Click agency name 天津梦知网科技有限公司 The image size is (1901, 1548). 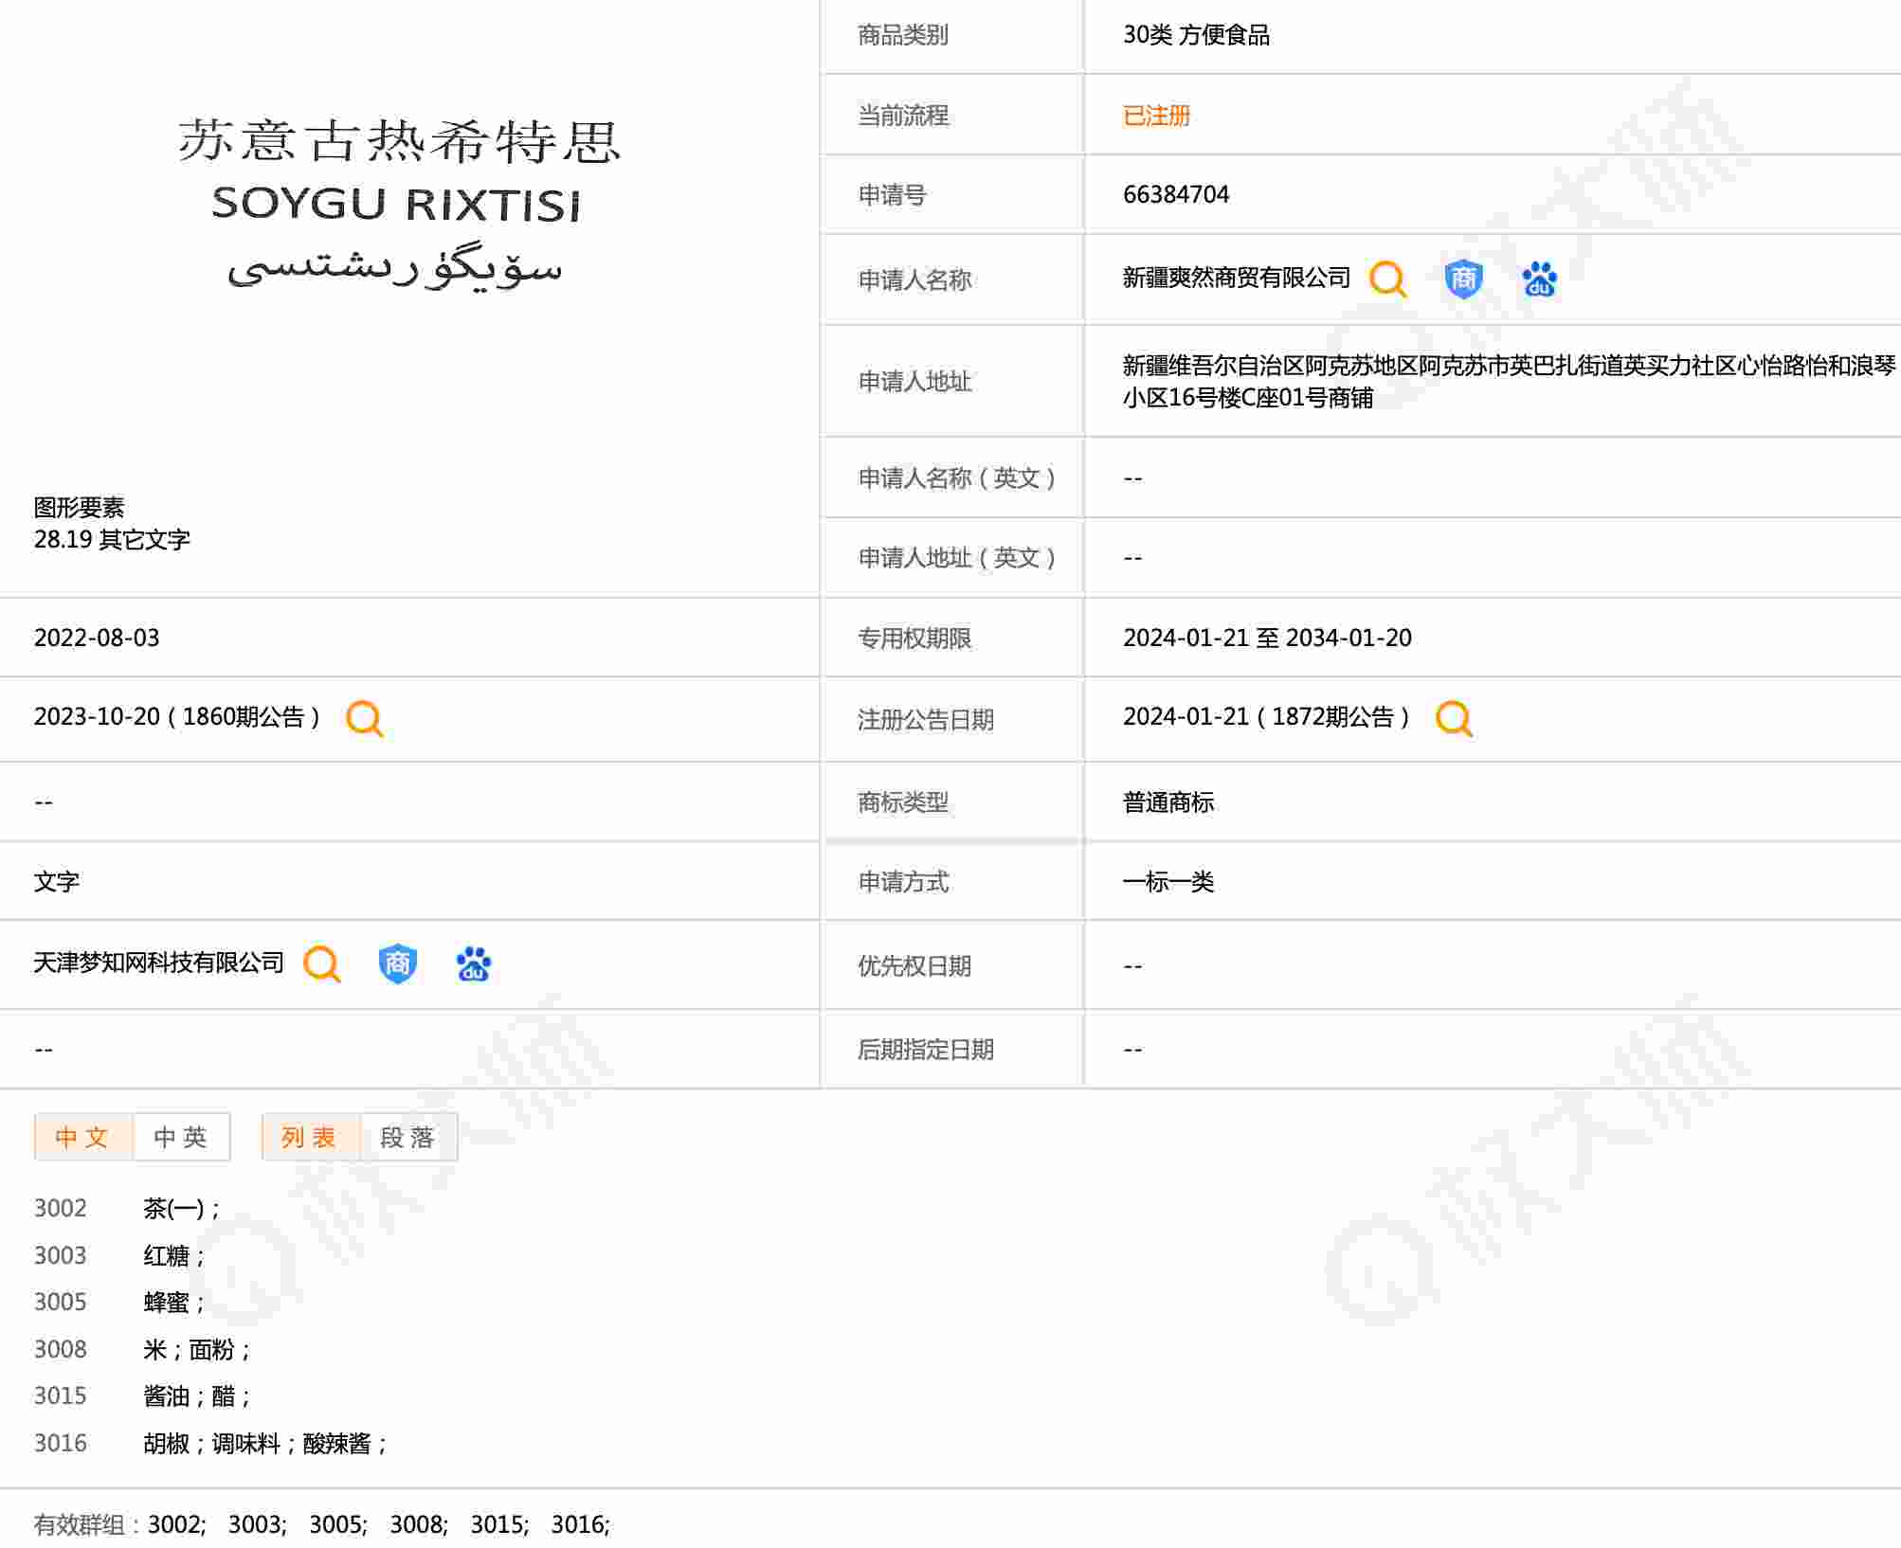click(x=159, y=963)
